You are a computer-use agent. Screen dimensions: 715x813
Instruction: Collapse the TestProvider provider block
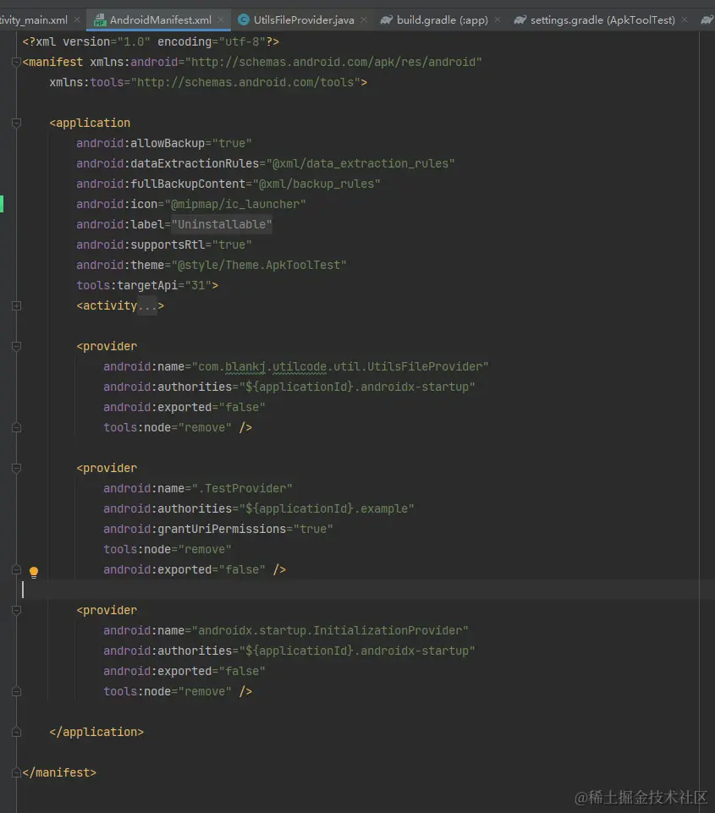pyautogui.click(x=16, y=468)
